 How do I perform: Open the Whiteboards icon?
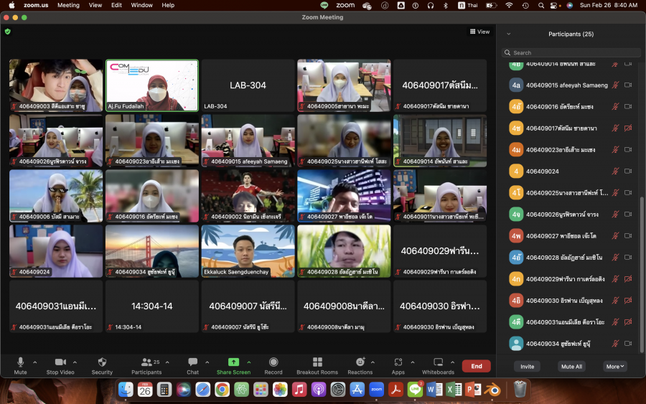point(437,362)
